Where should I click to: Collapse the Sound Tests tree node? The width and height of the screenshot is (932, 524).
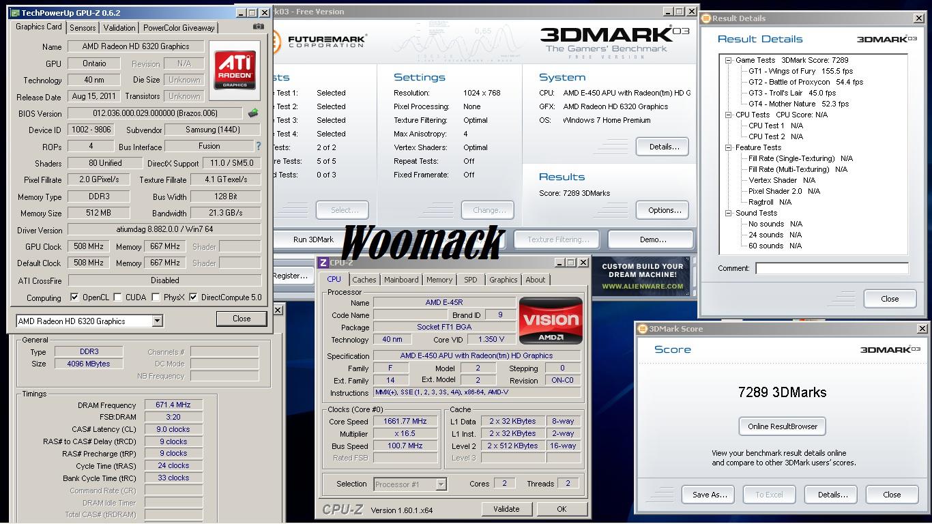click(x=729, y=213)
